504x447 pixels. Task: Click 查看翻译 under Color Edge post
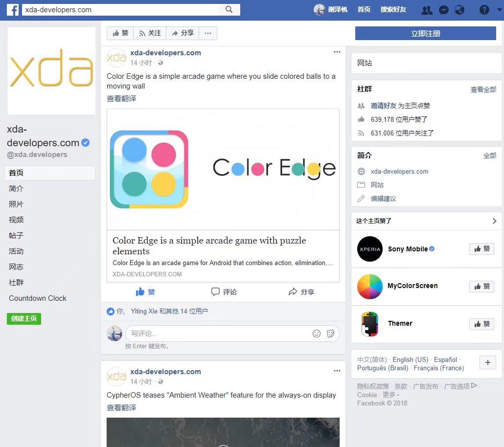[121, 98]
